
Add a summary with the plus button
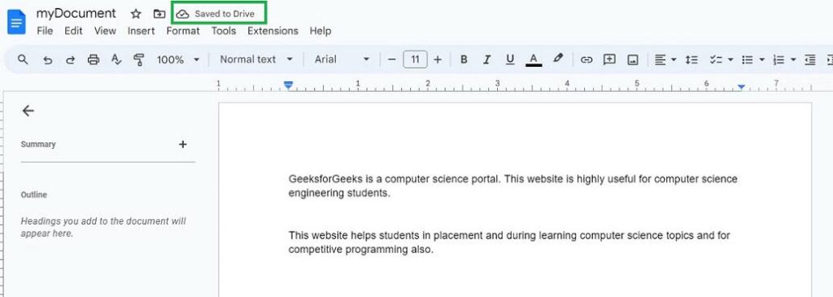click(183, 144)
